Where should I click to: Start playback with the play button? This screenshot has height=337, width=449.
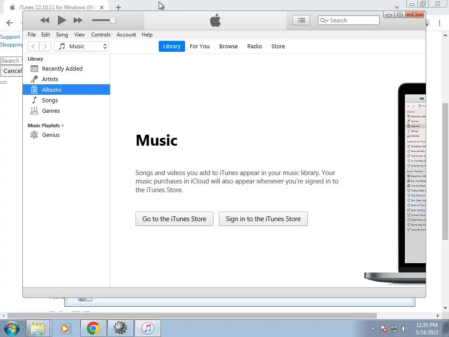coord(61,20)
